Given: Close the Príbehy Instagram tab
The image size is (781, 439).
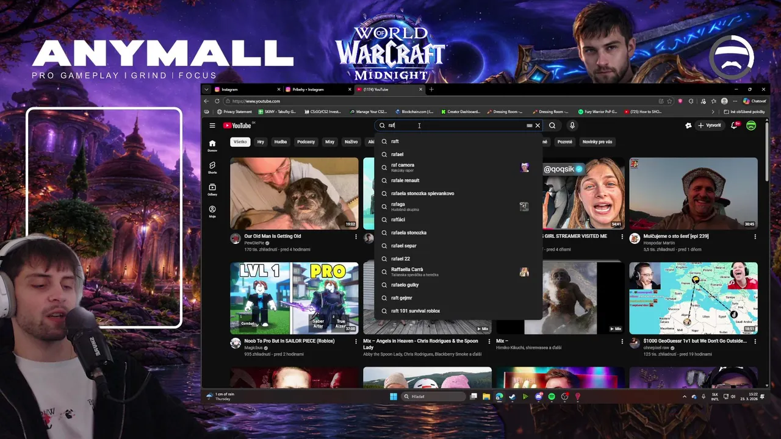Looking at the screenshot, I should pos(350,90).
